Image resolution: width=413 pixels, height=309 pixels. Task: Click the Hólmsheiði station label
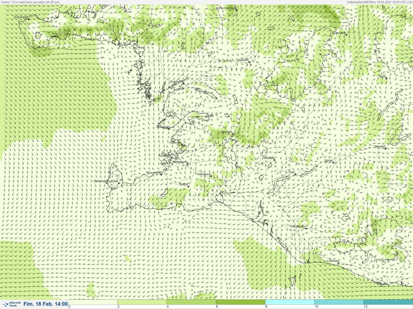click(180, 162)
